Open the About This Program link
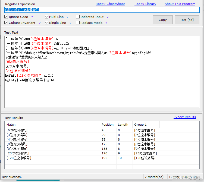204x182 pixels. click(180, 4)
